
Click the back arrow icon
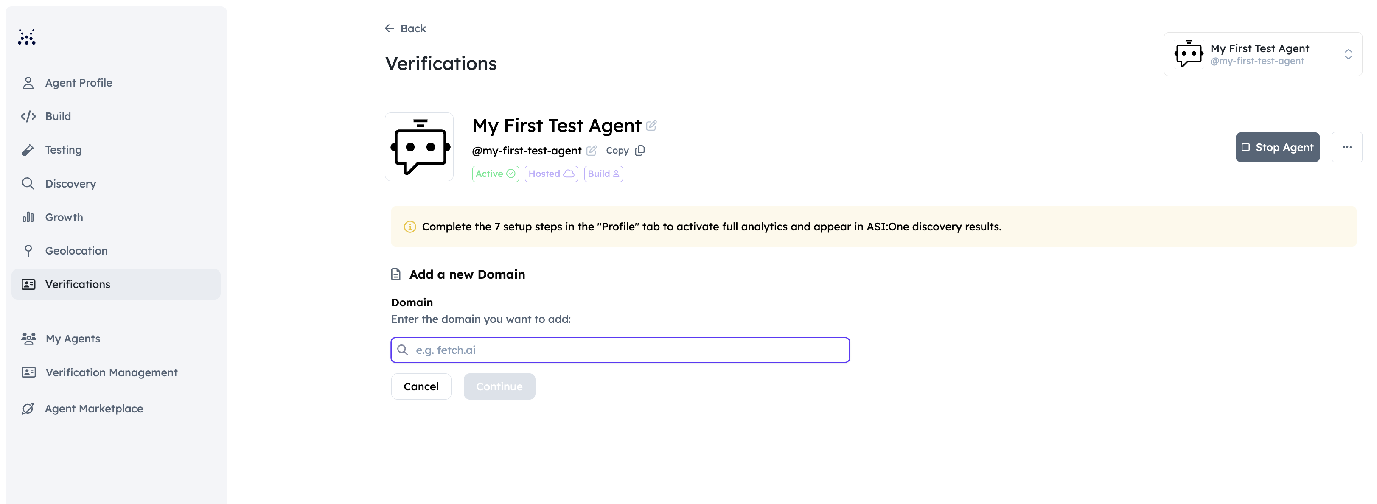coord(390,28)
